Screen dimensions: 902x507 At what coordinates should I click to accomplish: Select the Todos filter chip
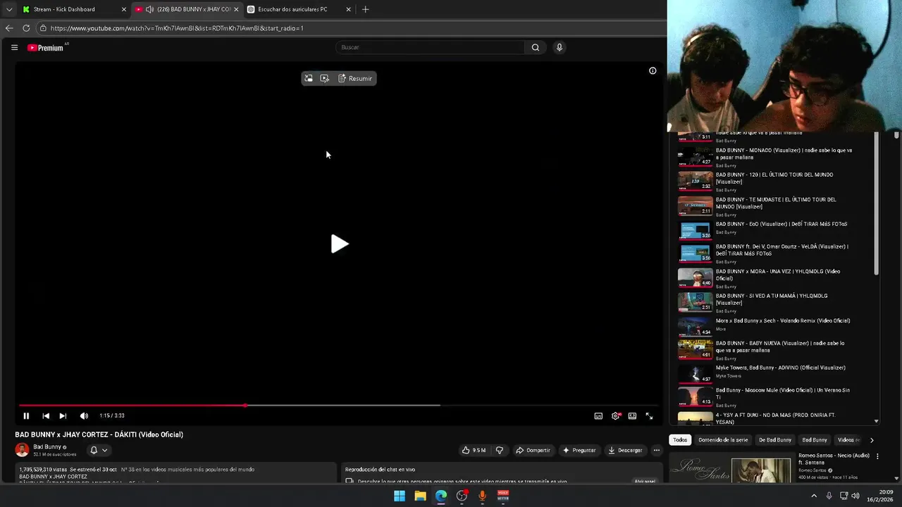click(x=680, y=440)
